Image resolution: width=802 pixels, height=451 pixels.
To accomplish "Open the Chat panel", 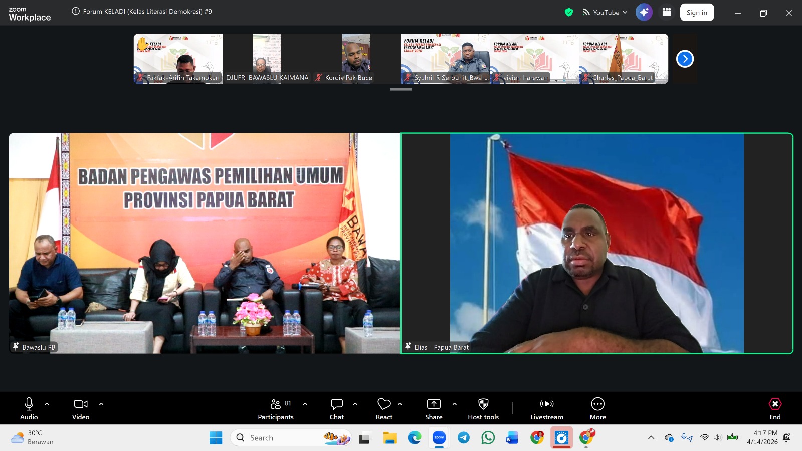I will tap(336, 408).
